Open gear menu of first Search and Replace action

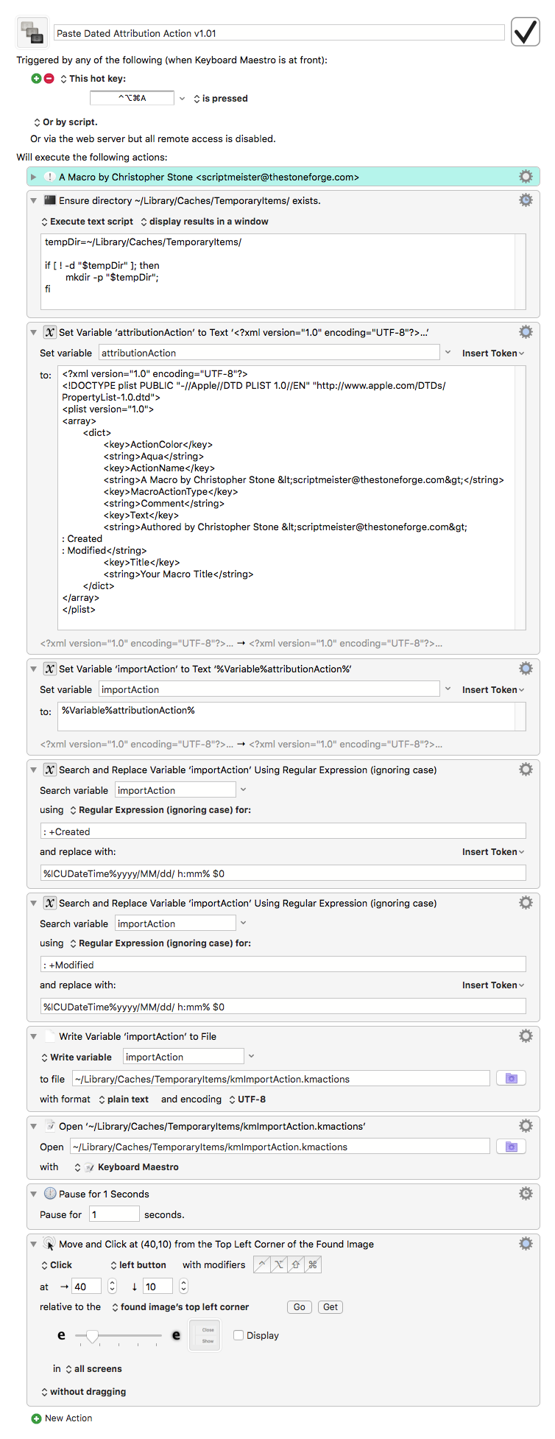point(526,770)
